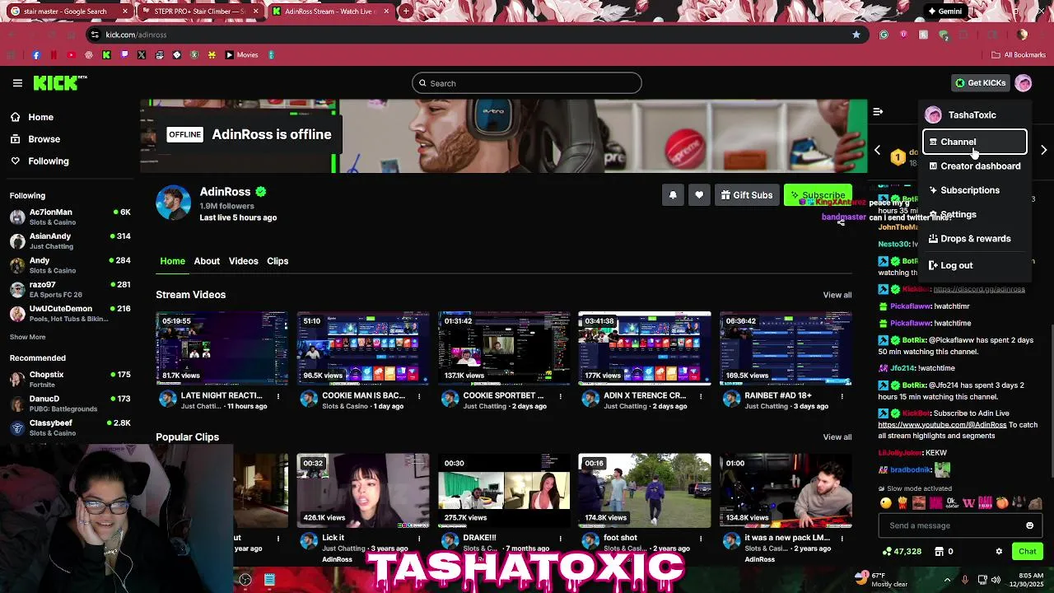Choose Log out from user menu
The width and height of the screenshot is (1054, 593).
975,265
